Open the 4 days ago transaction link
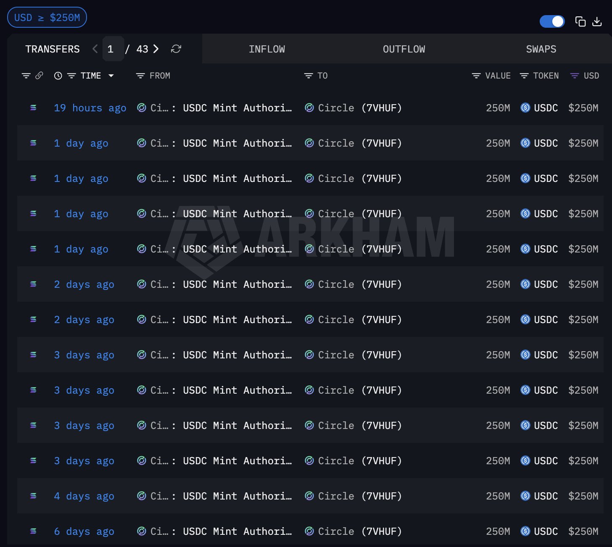The height and width of the screenshot is (547, 612). [84, 496]
